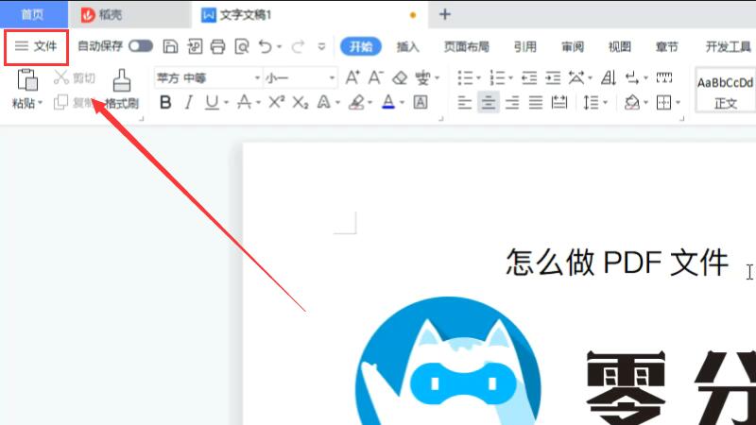The height and width of the screenshot is (425, 756).
Task: Toggle bold formatting (B)
Action: coord(165,102)
